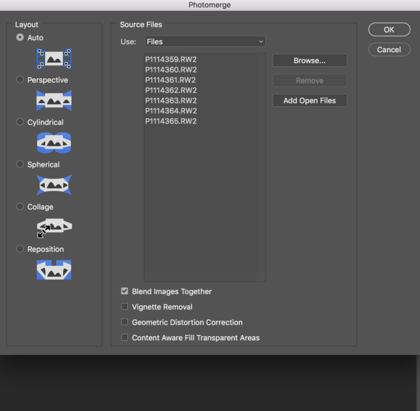Enable Geometric Distortion Correction

[x=125, y=322]
